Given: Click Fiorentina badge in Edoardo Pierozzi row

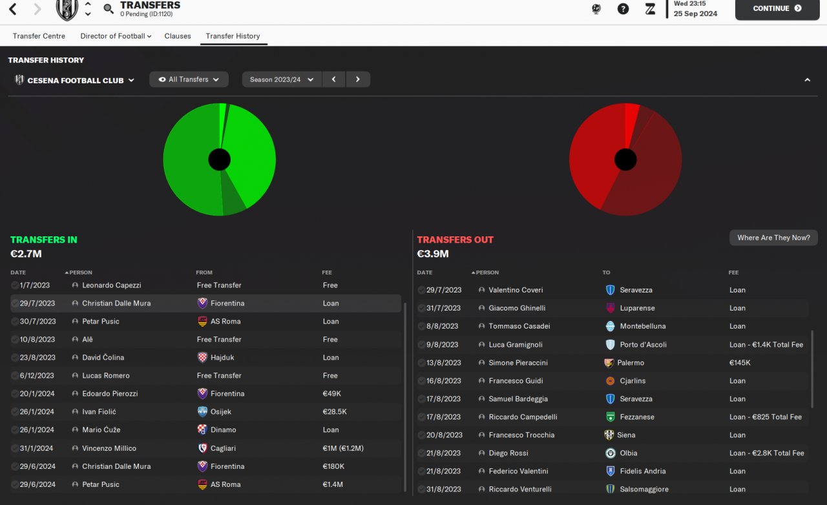Looking at the screenshot, I should (x=202, y=393).
